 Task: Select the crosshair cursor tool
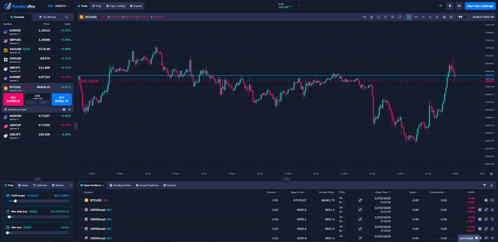(x=409, y=17)
